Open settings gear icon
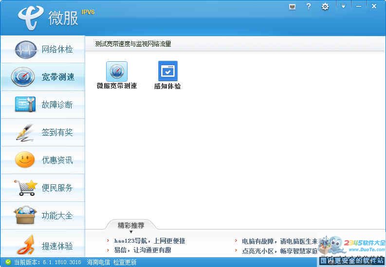 (x=325, y=7)
